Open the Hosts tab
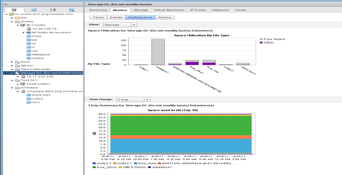Screen dimensions: 342x175 coord(240,10)
